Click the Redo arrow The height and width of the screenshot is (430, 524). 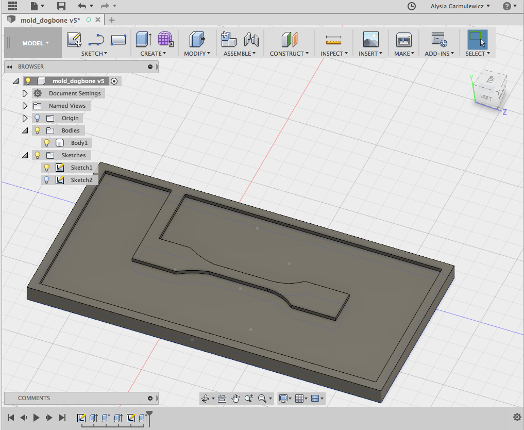105,6
